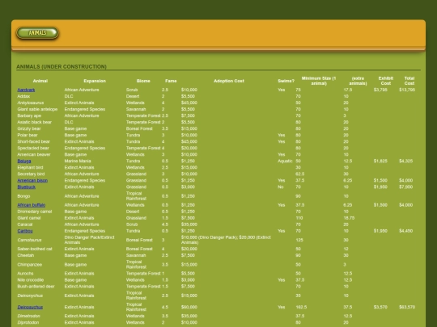Screen dimensions: 437x327
Task: Click the ANIMALS button in the orange header
Action: (x=37, y=33)
